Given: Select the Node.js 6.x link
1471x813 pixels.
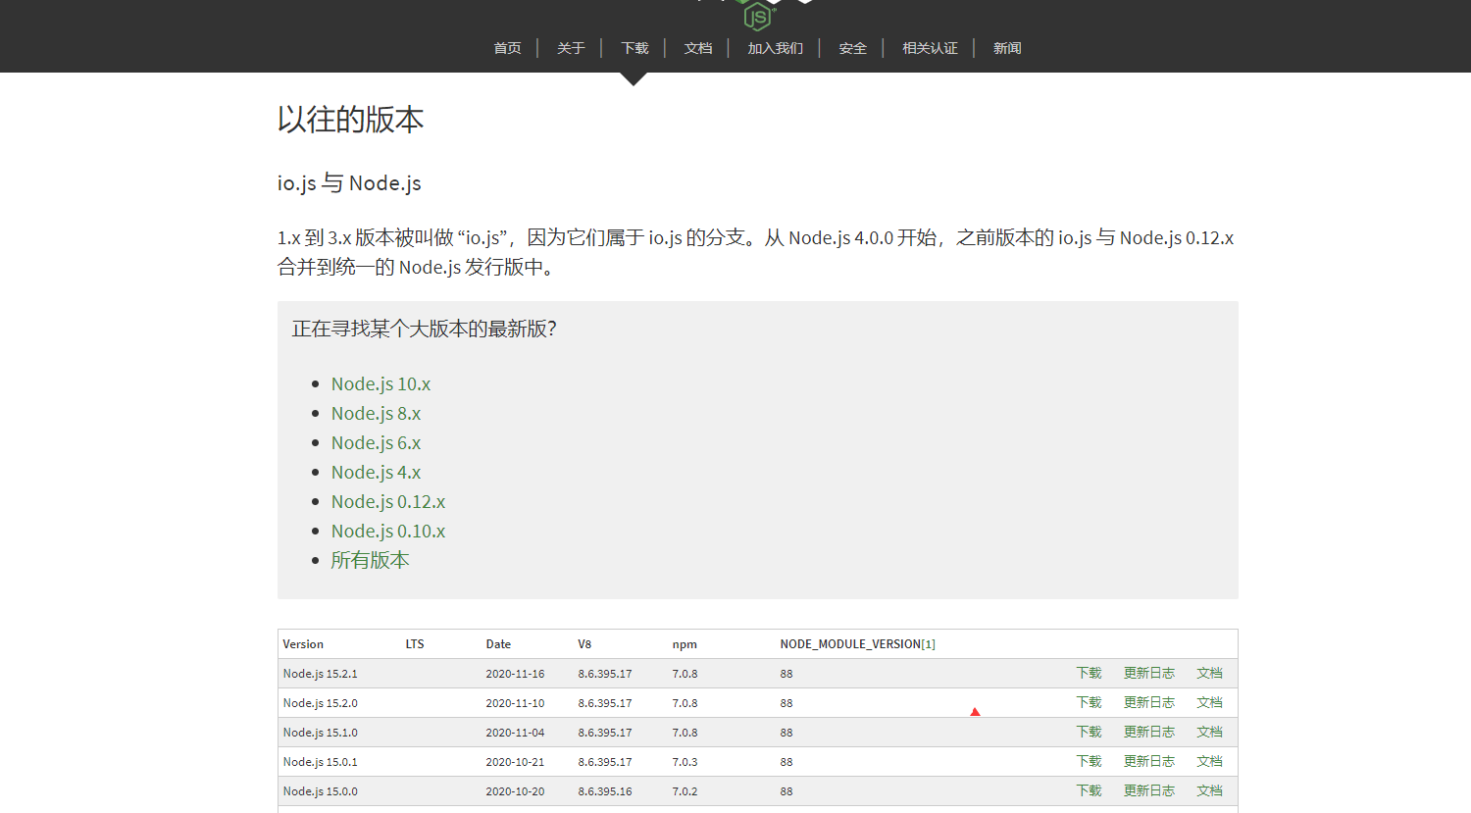Looking at the screenshot, I should (x=376, y=442).
